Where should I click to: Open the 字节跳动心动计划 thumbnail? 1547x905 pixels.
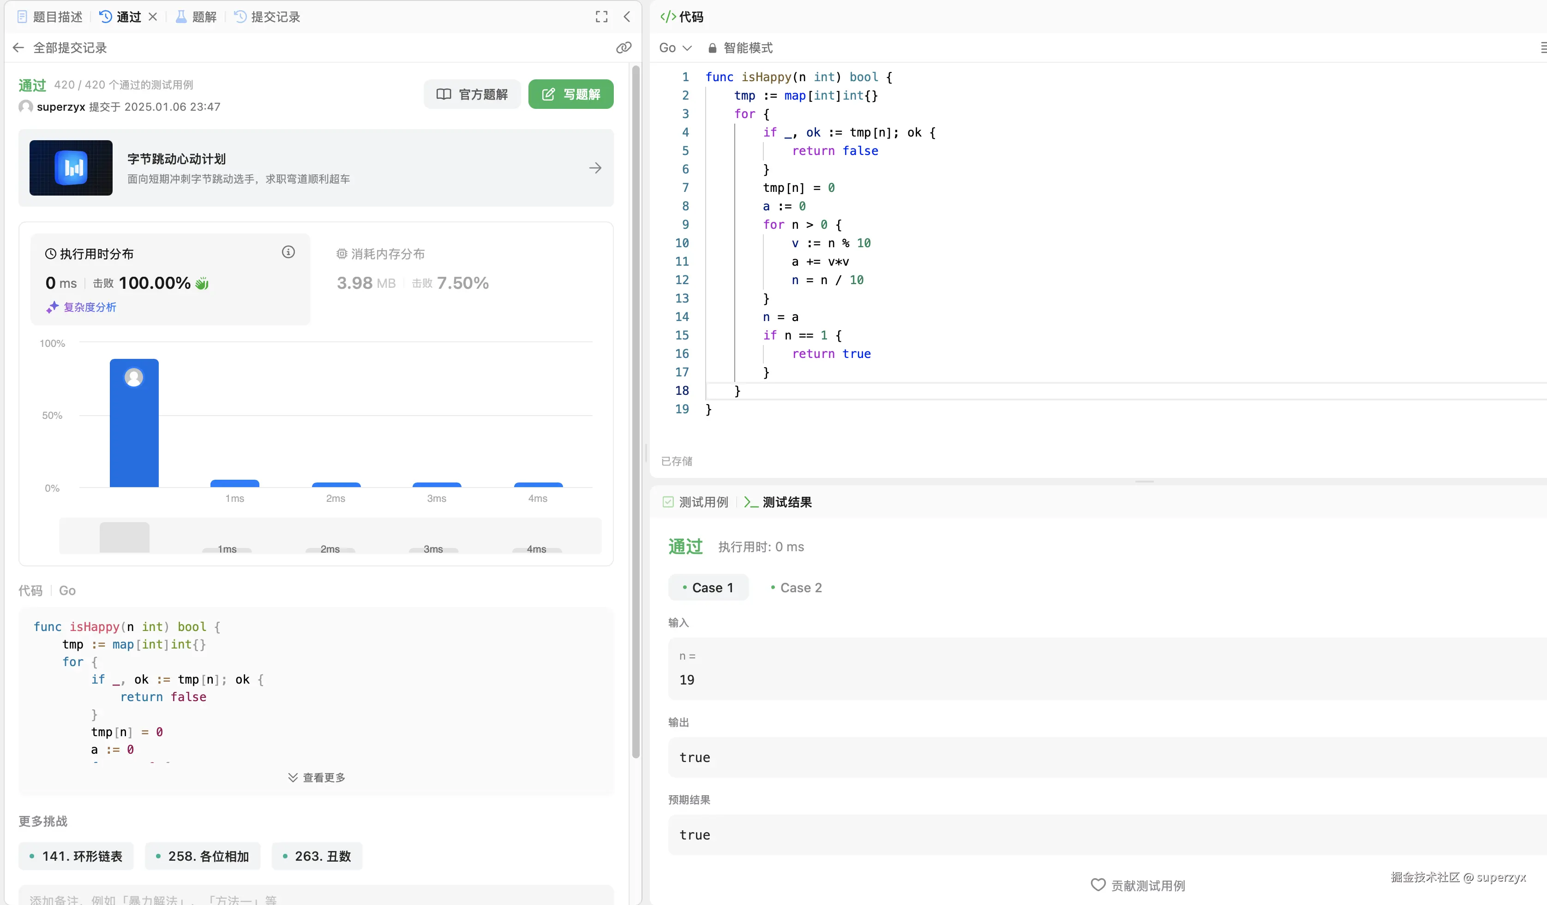[x=71, y=167]
